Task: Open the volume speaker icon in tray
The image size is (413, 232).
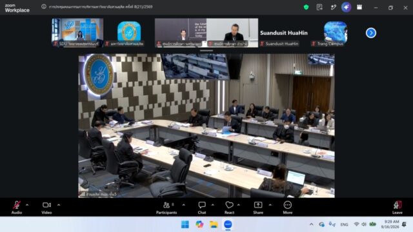Action: tap(364, 224)
